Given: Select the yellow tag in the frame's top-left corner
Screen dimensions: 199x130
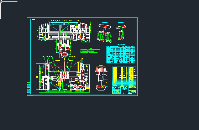Looking at the screenshot, I should click(x=33, y=20).
